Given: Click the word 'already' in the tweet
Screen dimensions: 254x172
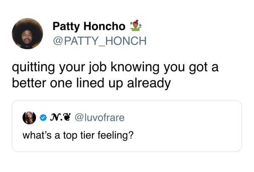Looking at the screenshot, I should coord(149,84).
